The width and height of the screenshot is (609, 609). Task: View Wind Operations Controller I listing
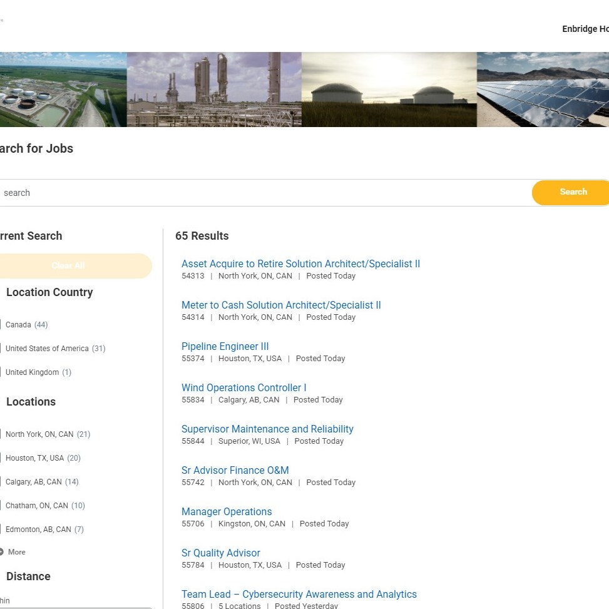pos(243,387)
